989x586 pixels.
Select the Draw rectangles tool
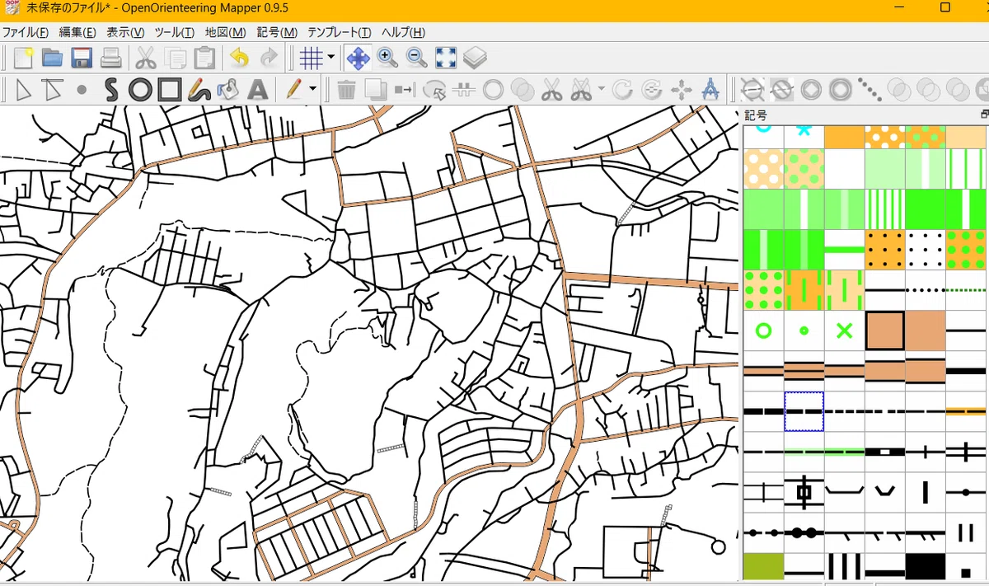tap(170, 89)
